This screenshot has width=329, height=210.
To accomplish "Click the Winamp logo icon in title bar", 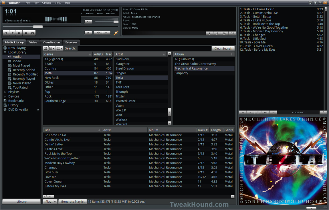I will 3,3.
